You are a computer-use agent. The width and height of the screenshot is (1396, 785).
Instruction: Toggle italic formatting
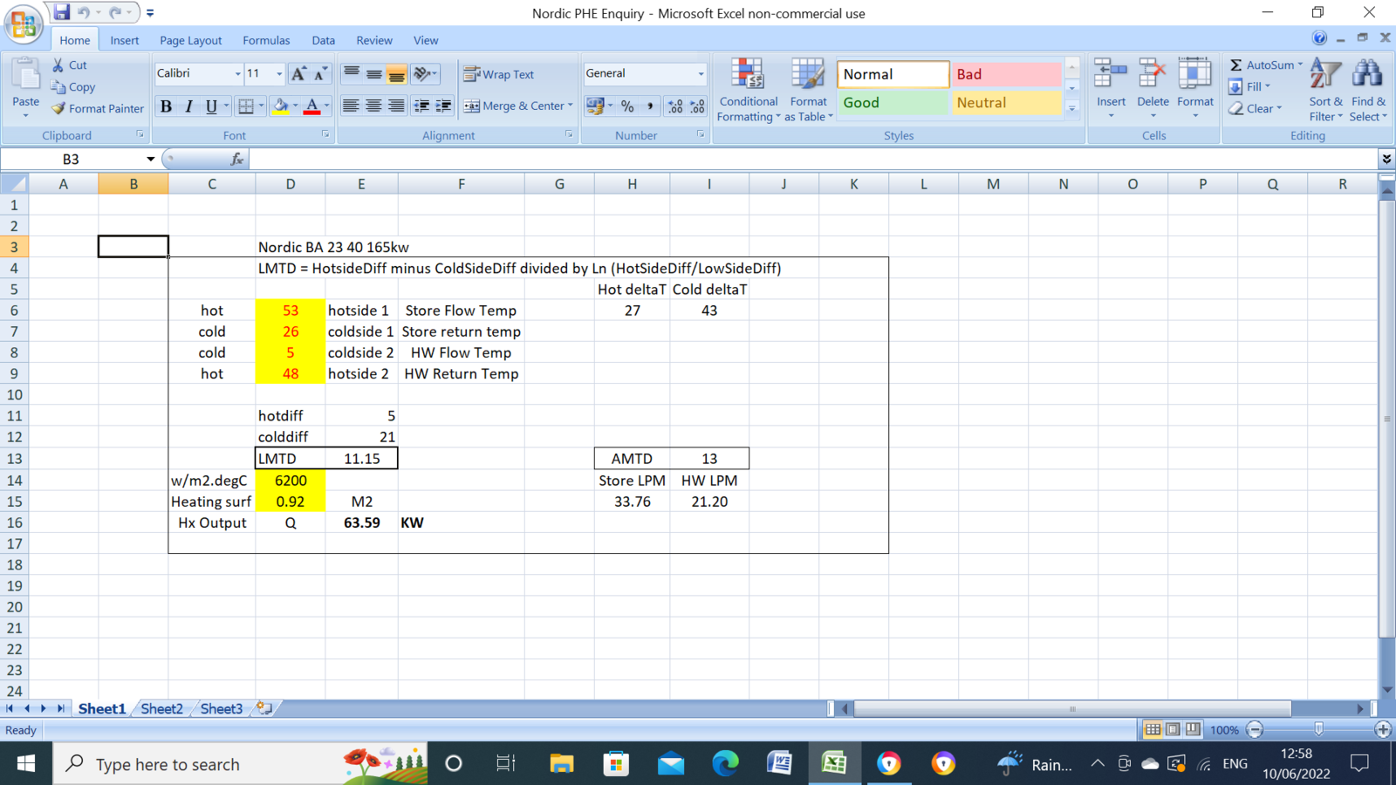188,106
